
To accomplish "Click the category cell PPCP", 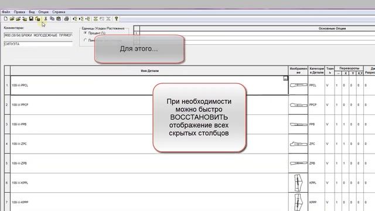I will [316, 105].
